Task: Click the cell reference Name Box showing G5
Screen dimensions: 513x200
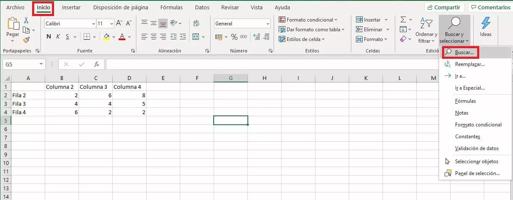Action: [x=20, y=64]
